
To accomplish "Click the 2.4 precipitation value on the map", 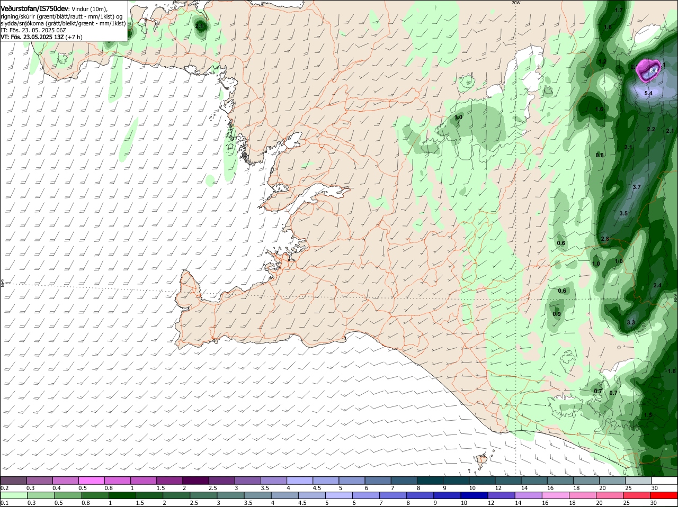I will 657,285.
